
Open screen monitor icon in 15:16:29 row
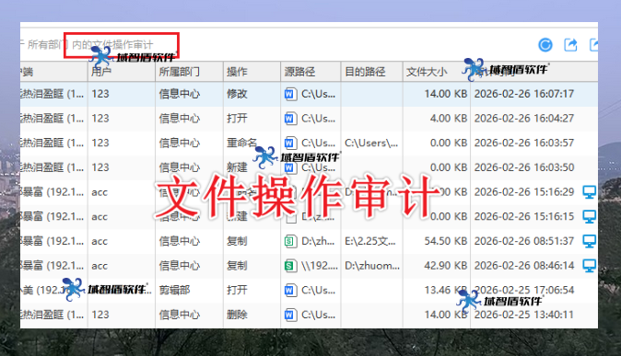pos(590,192)
